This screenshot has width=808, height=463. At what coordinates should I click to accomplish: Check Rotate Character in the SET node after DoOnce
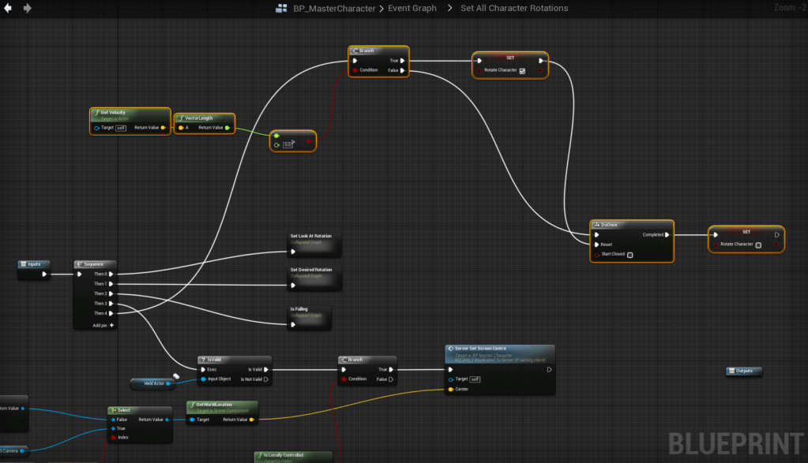click(x=758, y=245)
